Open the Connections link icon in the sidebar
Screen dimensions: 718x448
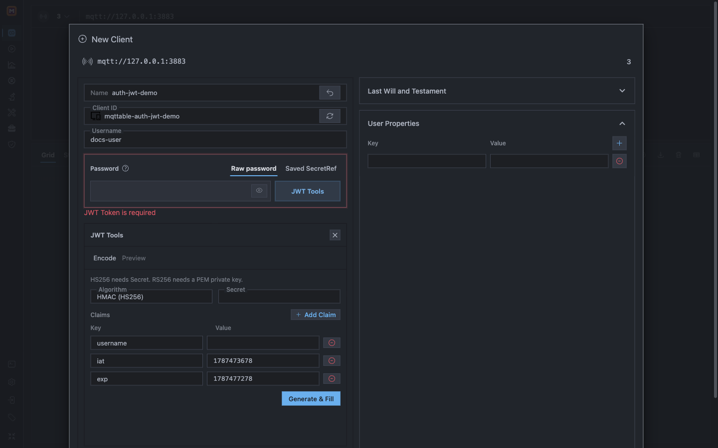tap(11, 33)
